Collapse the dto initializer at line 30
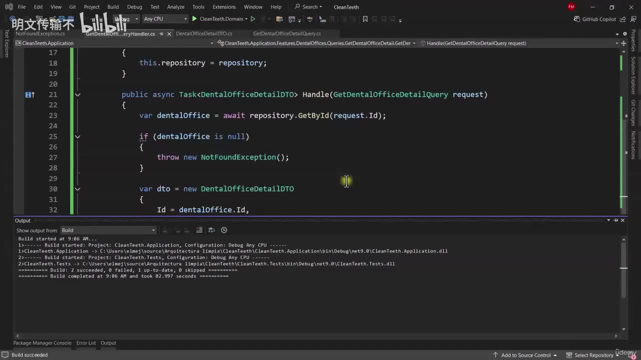This screenshot has width=641, height=360. [78, 189]
